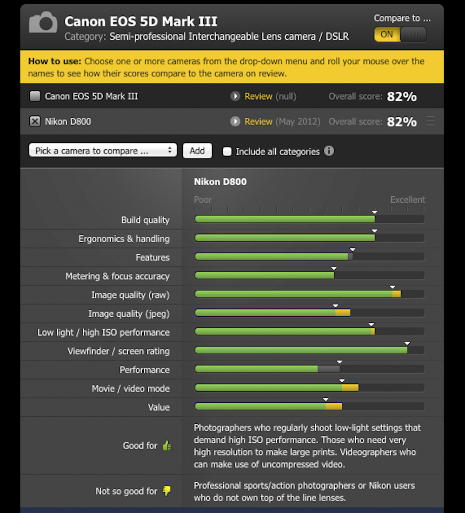Viewport: 465px width, 513px height.
Task: Click the Viewfinder / screen rating bar
Action: pos(309,350)
